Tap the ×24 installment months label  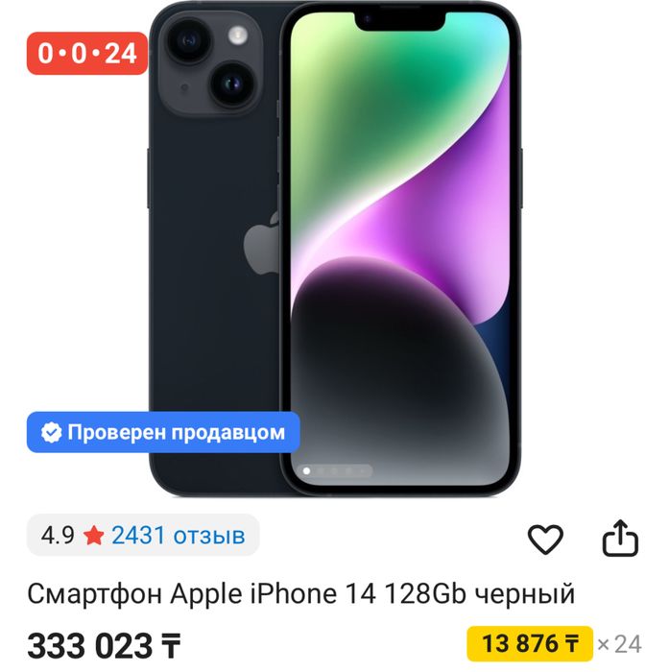[619, 644]
